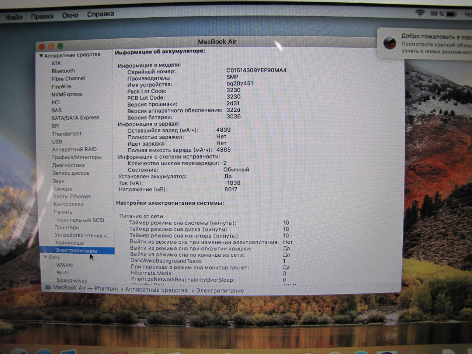Click the current value -1838
The image size is (472, 354).
(x=232, y=183)
